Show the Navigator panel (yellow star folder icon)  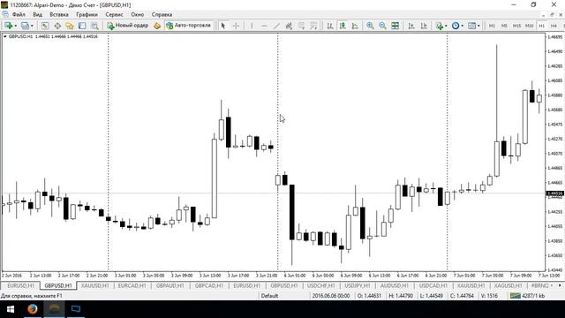(70, 26)
